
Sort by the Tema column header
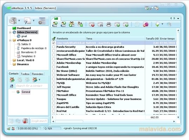click(115, 38)
